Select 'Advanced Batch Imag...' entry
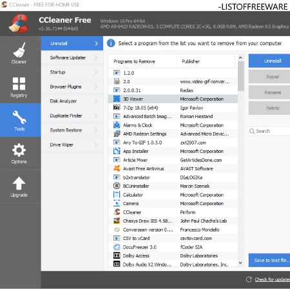 173,116
